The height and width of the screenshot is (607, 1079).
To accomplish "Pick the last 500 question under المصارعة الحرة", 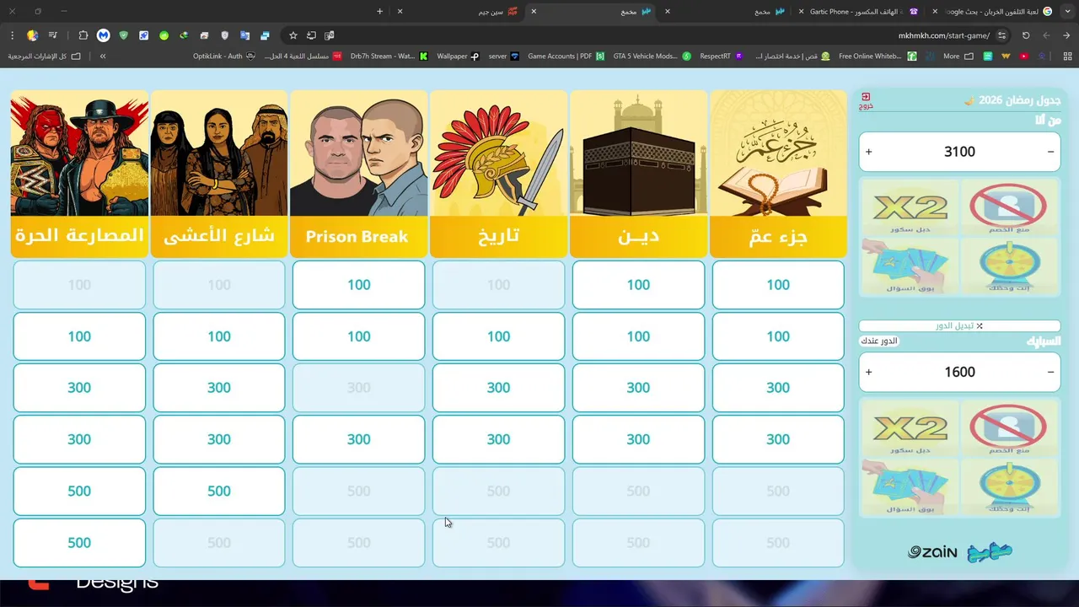I will point(79,542).
